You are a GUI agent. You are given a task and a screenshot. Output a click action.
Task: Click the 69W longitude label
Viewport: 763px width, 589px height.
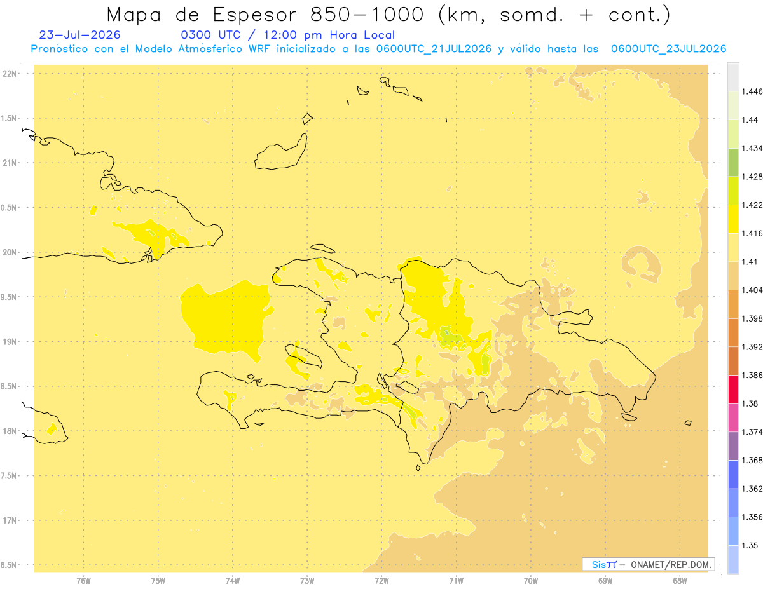click(605, 581)
